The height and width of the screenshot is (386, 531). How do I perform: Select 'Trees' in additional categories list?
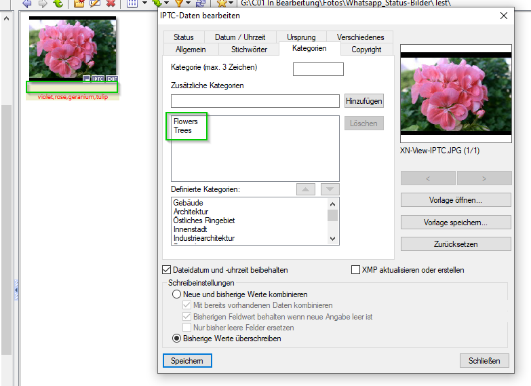point(182,130)
